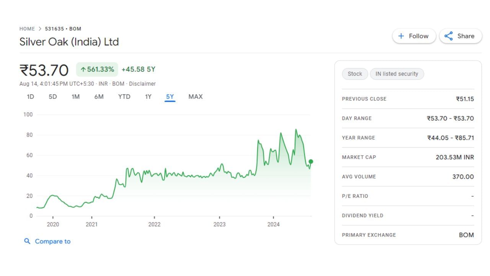
Task: Show the 1Y chart range
Action: point(148,97)
